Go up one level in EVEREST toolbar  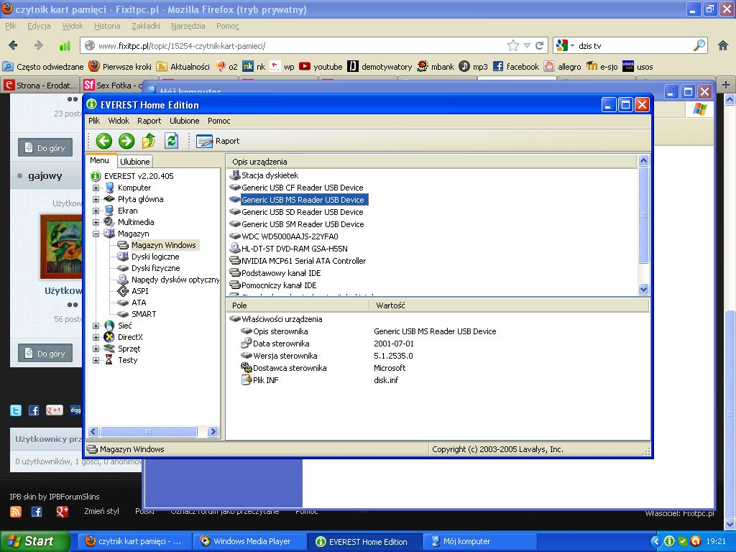(149, 141)
